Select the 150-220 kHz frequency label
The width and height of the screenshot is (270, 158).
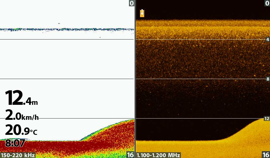point(18,155)
